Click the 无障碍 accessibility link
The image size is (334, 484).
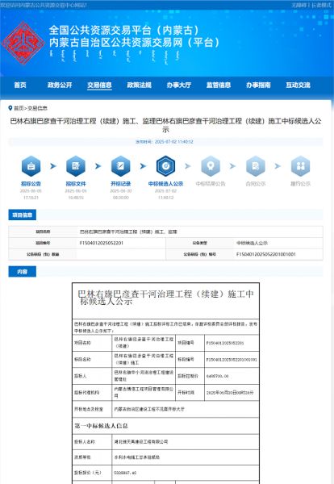pyautogui.click(x=299, y=6)
